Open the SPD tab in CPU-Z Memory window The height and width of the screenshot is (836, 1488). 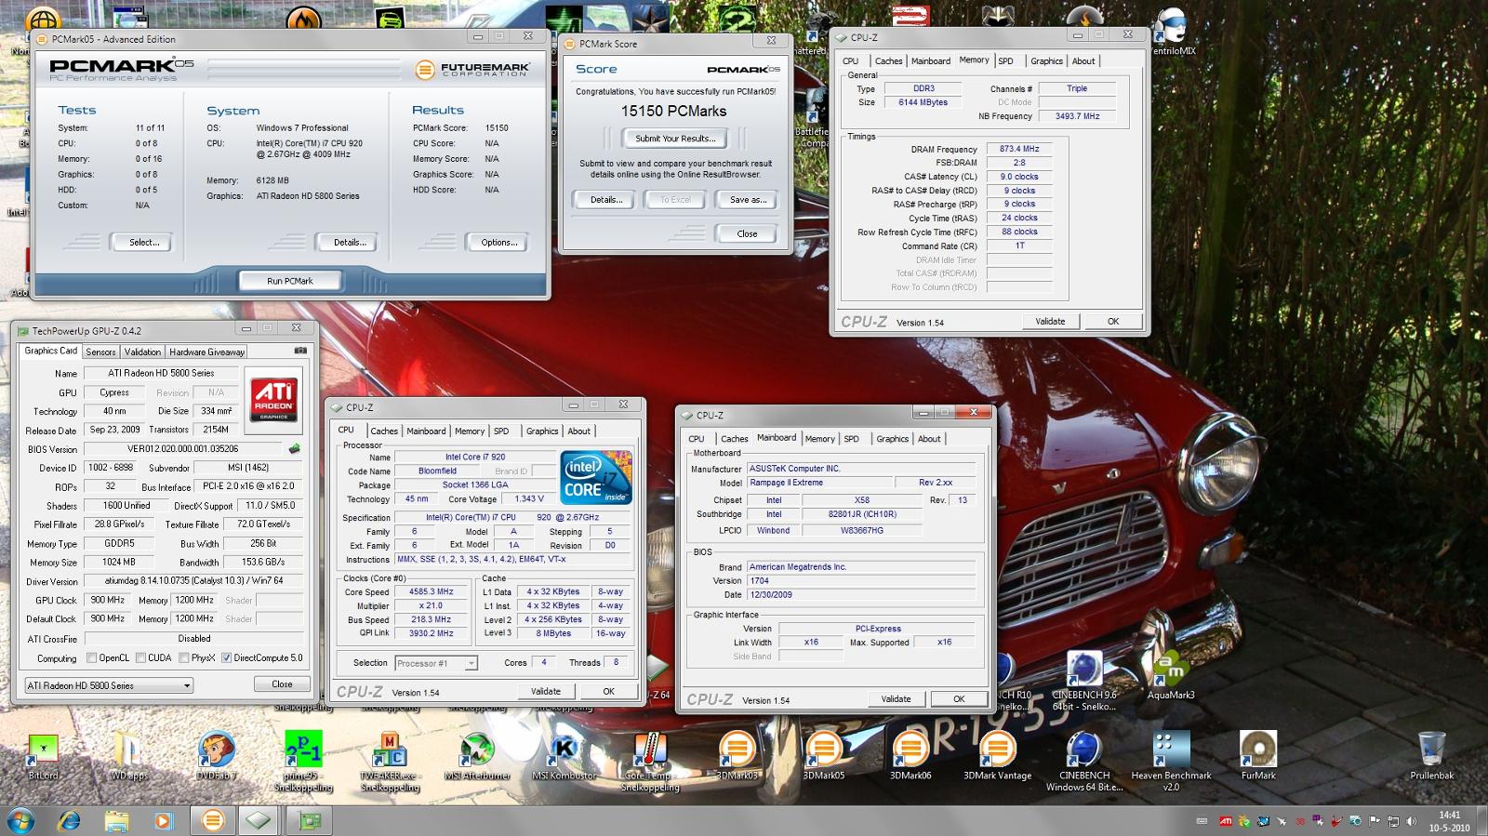1005,61
